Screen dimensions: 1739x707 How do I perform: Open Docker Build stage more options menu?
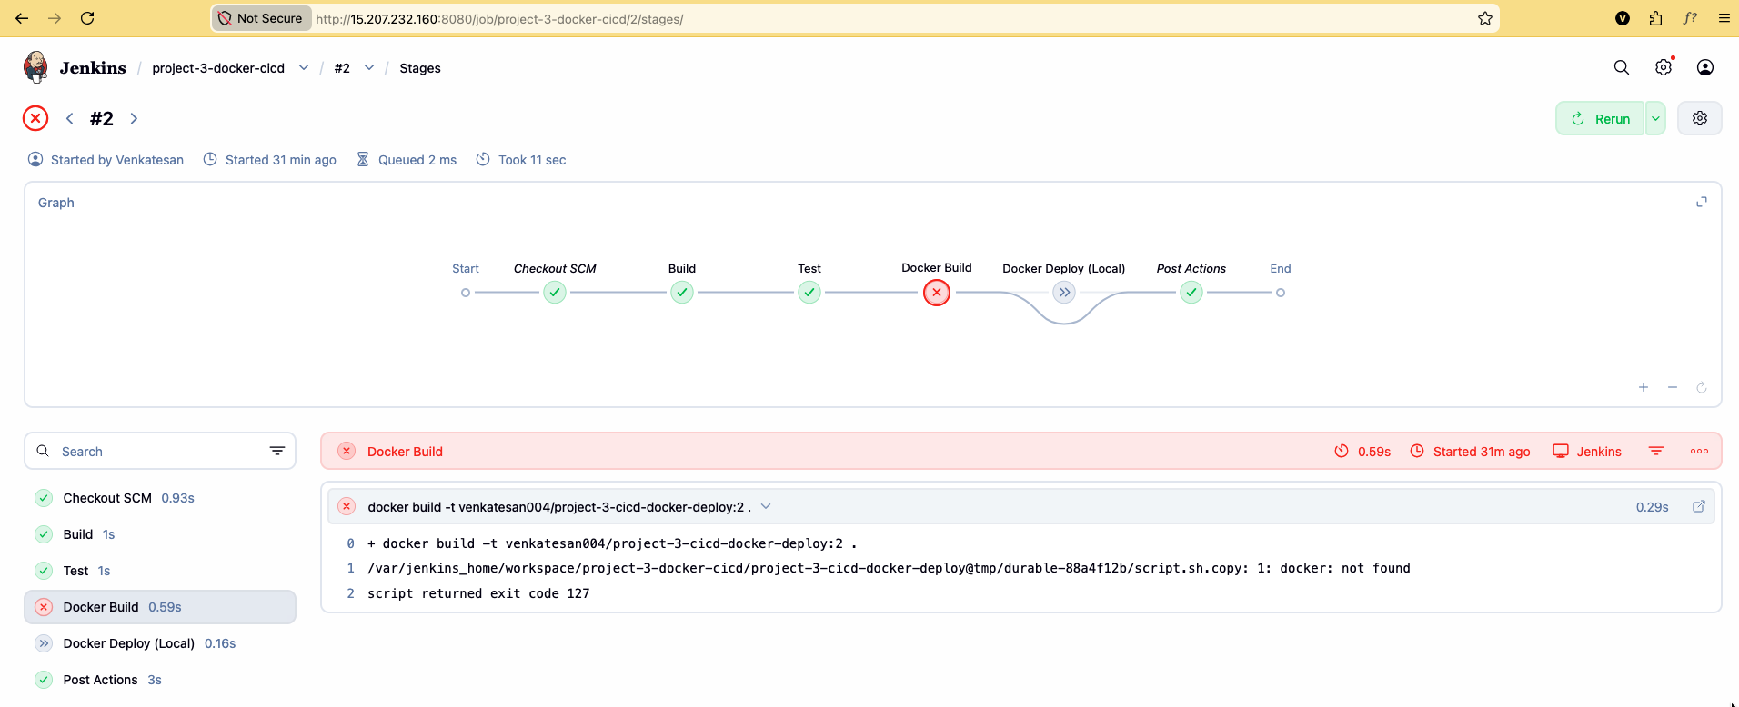[1699, 452]
